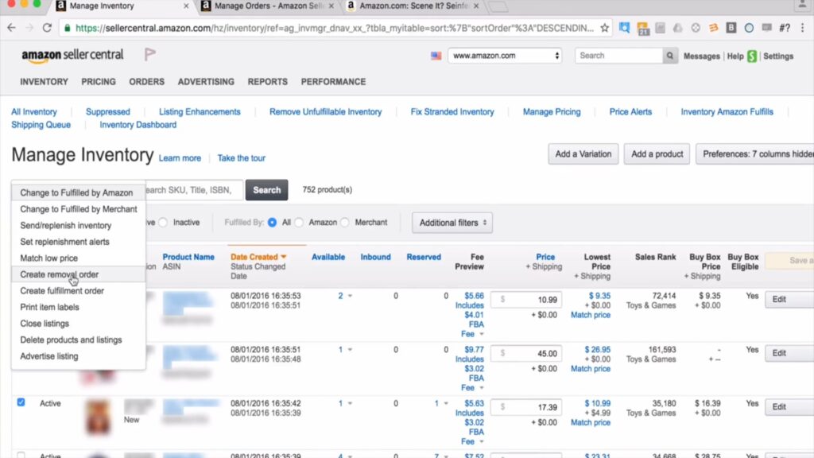The width and height of the screenshot is (814, 458).
Task: Click the 'Add a product' button
Action: pos(657,154)
